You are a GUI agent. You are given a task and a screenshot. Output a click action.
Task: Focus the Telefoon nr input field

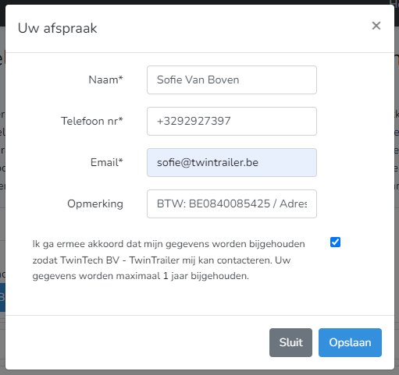232,121
